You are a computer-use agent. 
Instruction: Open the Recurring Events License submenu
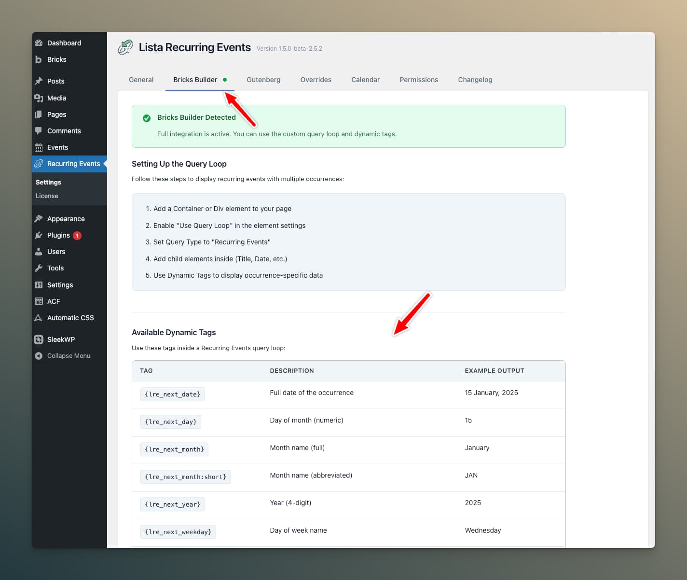(x=47, y=196)
